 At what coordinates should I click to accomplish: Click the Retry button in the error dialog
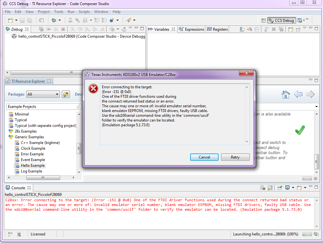click(235, 157)
